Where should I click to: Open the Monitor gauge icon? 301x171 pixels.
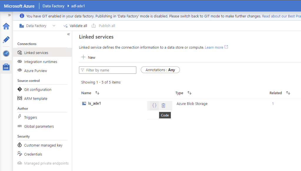point(6,53)
